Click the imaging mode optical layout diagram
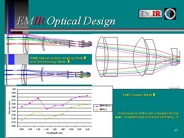The width and height of the screenshot is (184, 138). [x=48, y=44]
